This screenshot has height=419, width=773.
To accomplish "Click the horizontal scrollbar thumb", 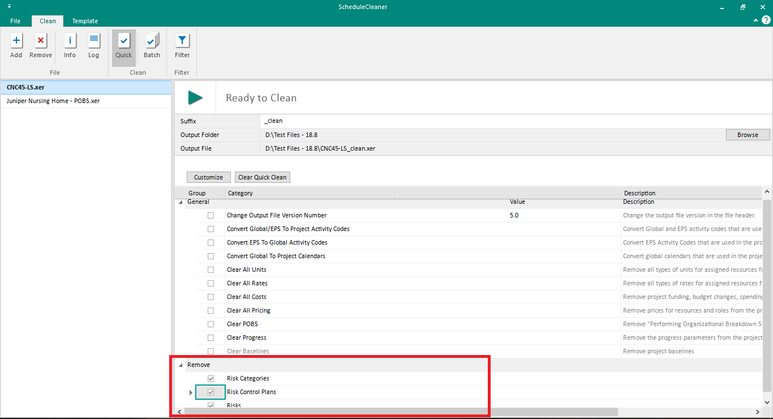I will pos(401,412).
